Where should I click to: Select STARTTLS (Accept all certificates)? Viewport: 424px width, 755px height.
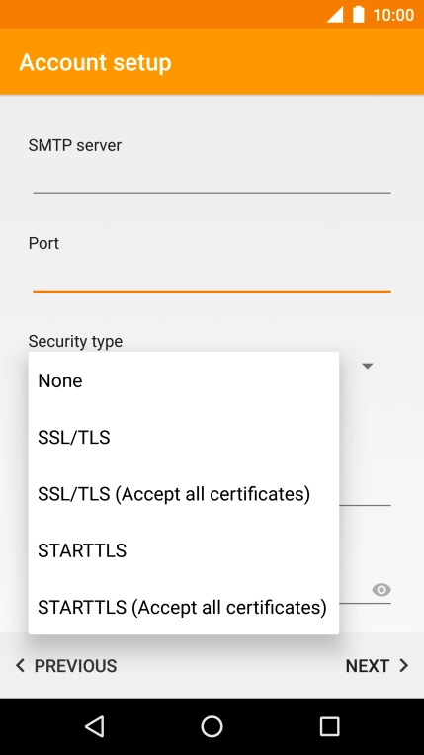pos(184,607)
